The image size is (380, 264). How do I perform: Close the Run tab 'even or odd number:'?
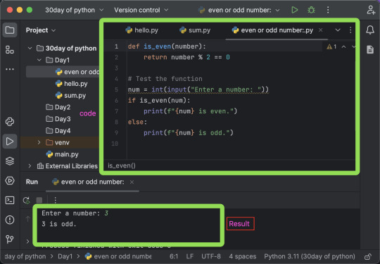coord(132,182)
